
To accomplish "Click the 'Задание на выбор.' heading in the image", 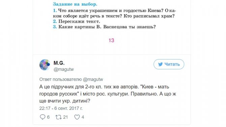I will (75, 4).
